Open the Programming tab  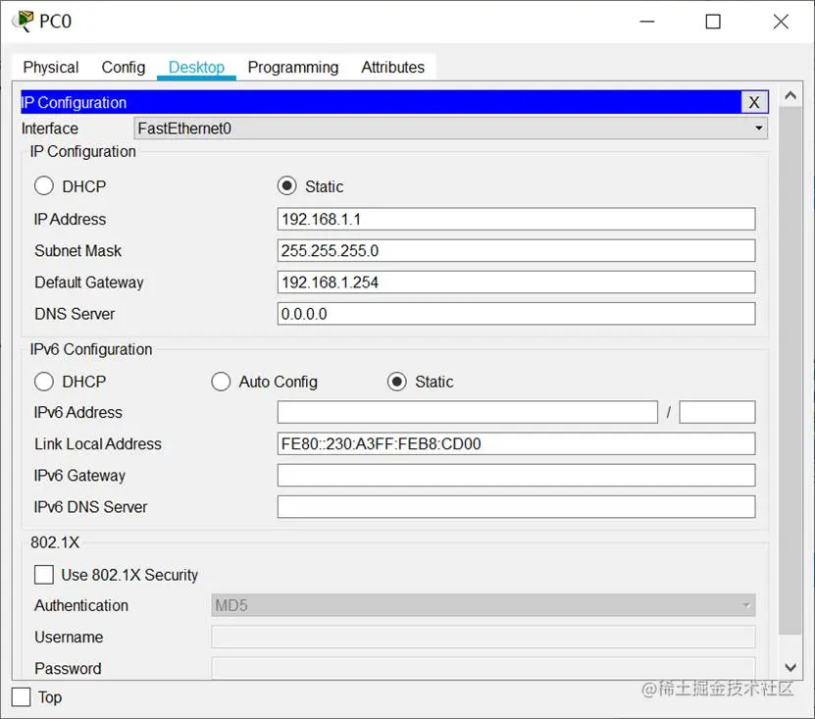pos(292,67)
